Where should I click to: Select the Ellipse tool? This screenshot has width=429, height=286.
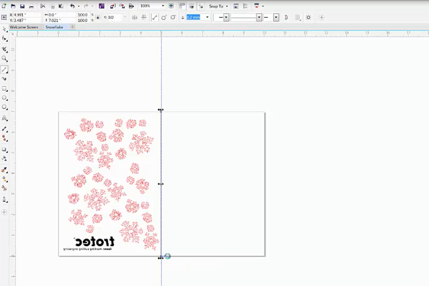click(4, 98)
